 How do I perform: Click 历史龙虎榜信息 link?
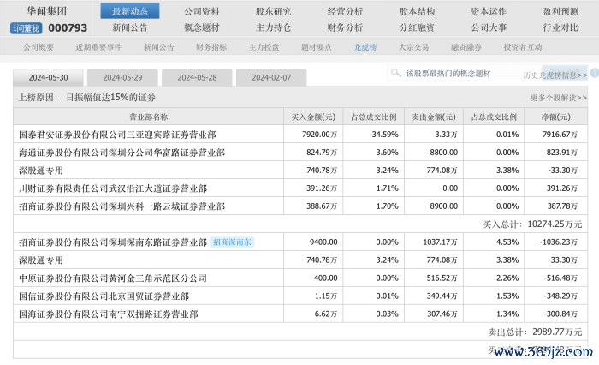pyautogui.click(x=555, y=75)
